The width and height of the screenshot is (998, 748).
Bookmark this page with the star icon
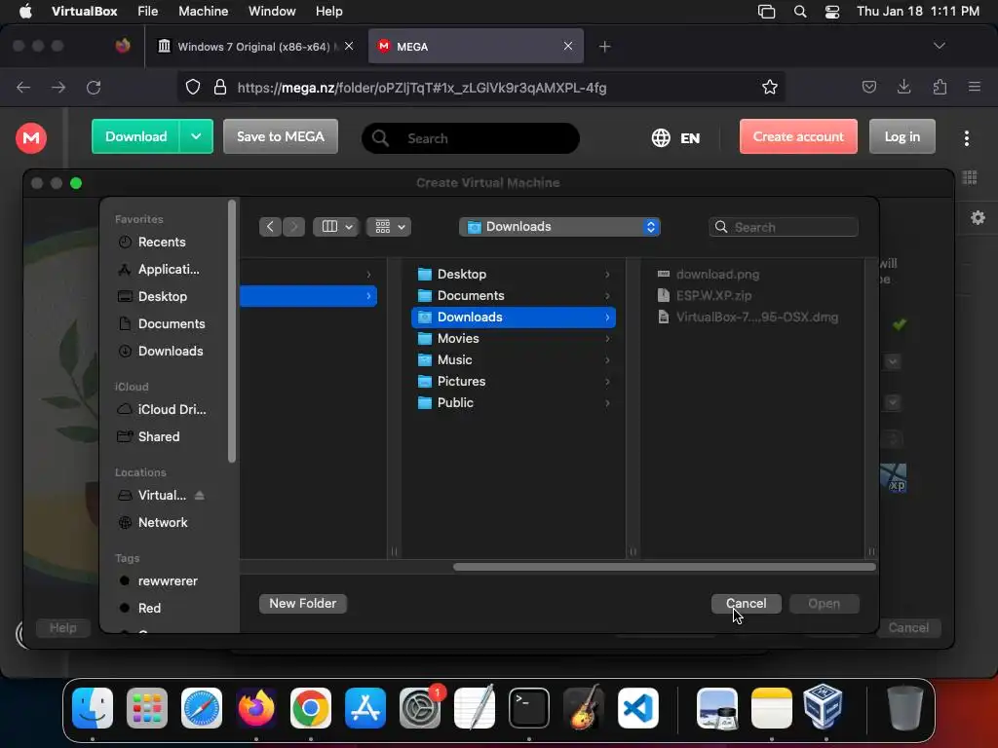pyautogui.click(x=770, y=87)
